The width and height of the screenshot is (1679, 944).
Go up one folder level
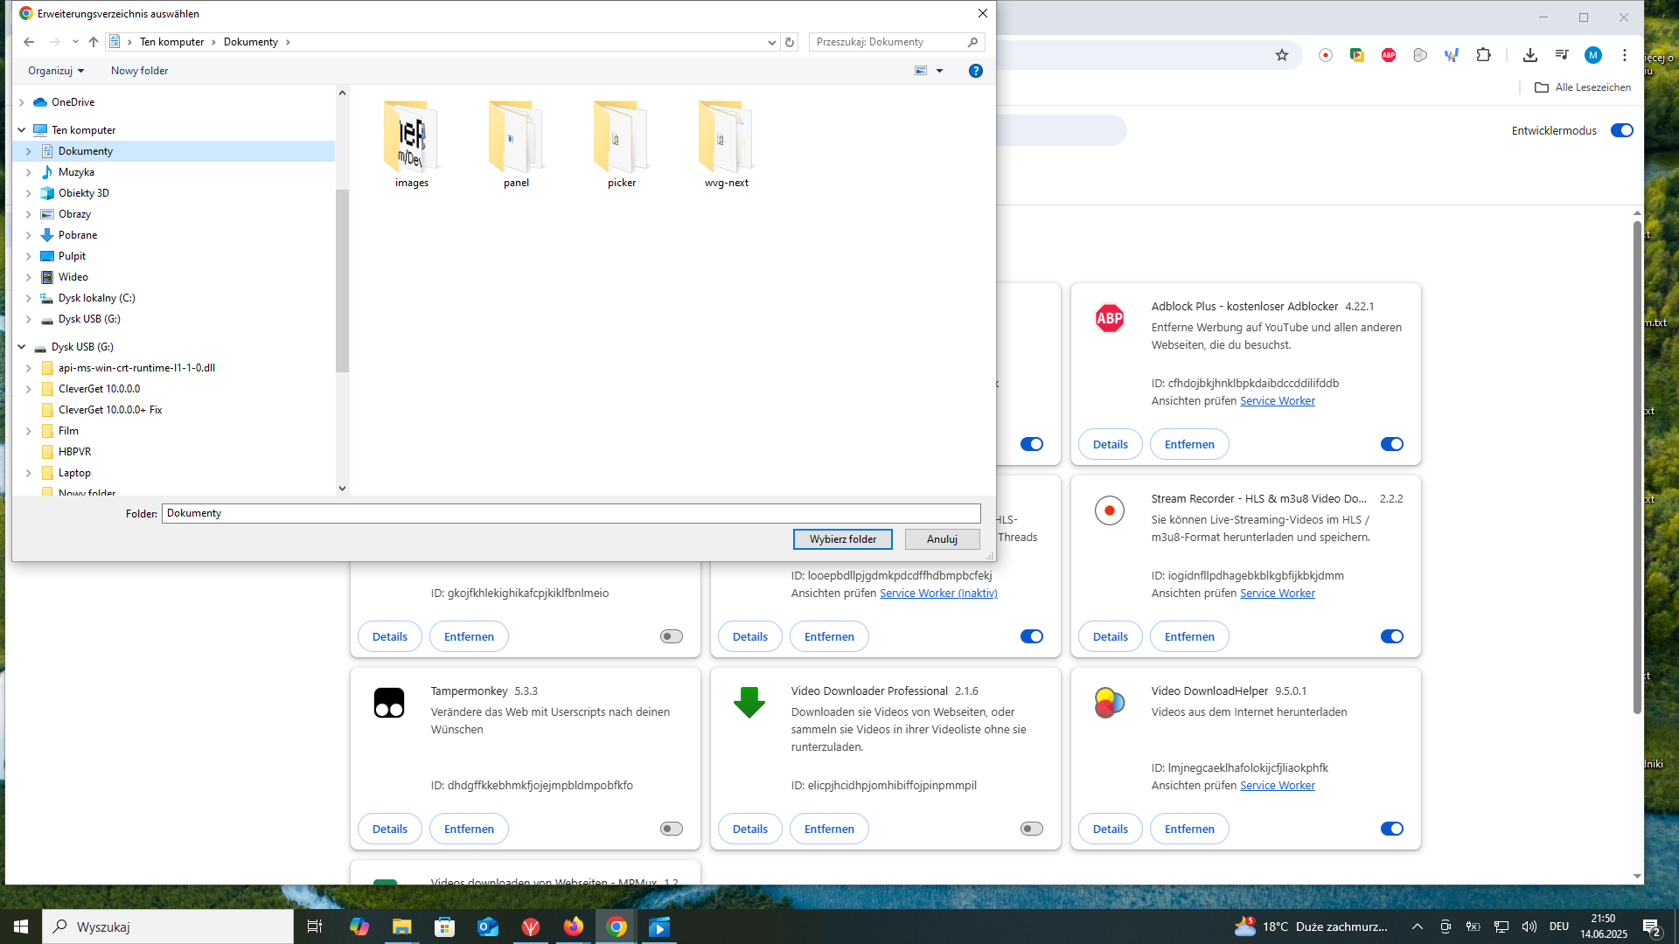tap(94, 42)
